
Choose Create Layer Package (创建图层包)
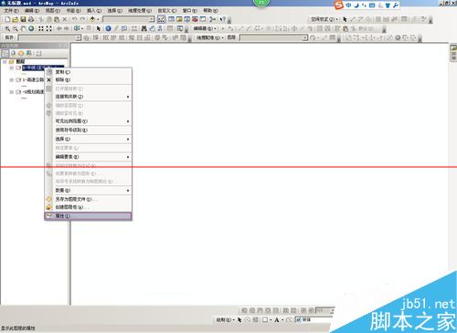point(89,207)
